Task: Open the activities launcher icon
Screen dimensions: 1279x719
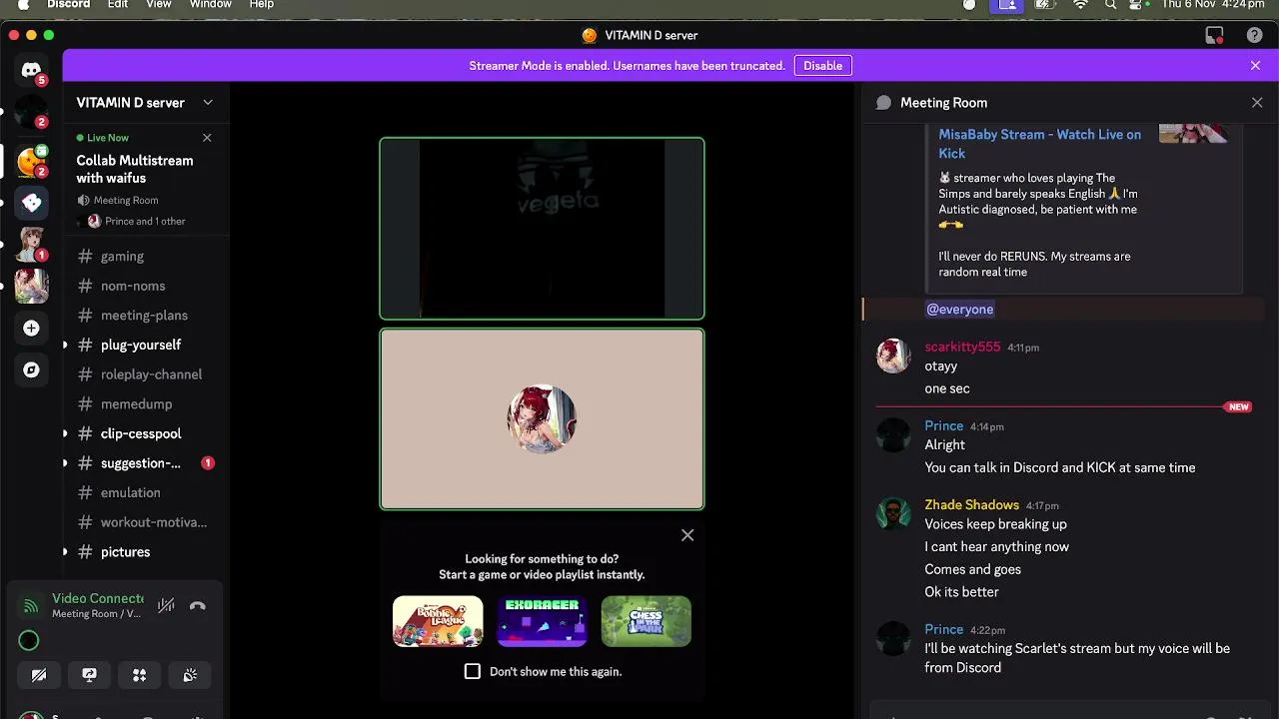Action: point(139,675)
